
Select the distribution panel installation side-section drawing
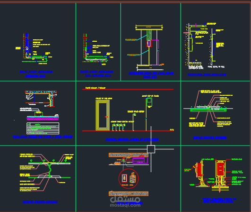196,46
